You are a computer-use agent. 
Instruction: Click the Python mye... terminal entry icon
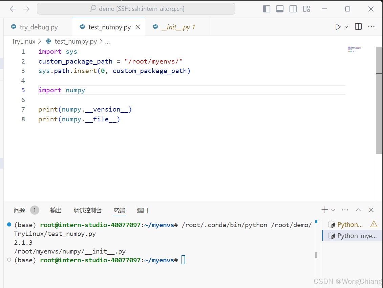point(332,236)
